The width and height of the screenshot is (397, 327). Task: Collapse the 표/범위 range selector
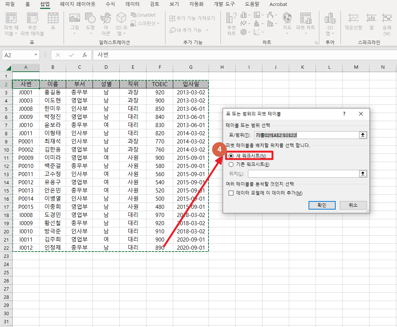tap(362, 135)
